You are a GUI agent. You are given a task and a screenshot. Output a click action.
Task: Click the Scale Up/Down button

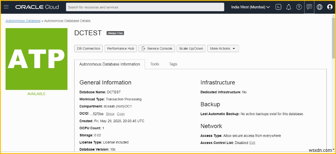click(x=191, y=48)
